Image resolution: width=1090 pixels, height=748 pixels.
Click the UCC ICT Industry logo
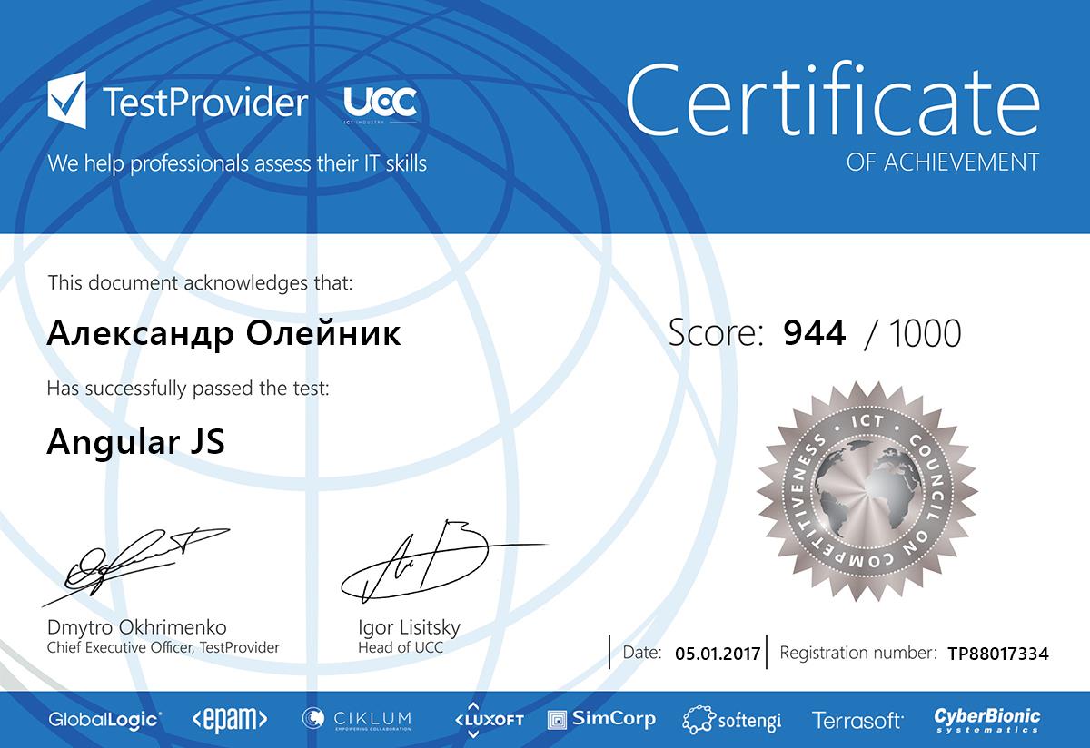(x=380, y=103)
